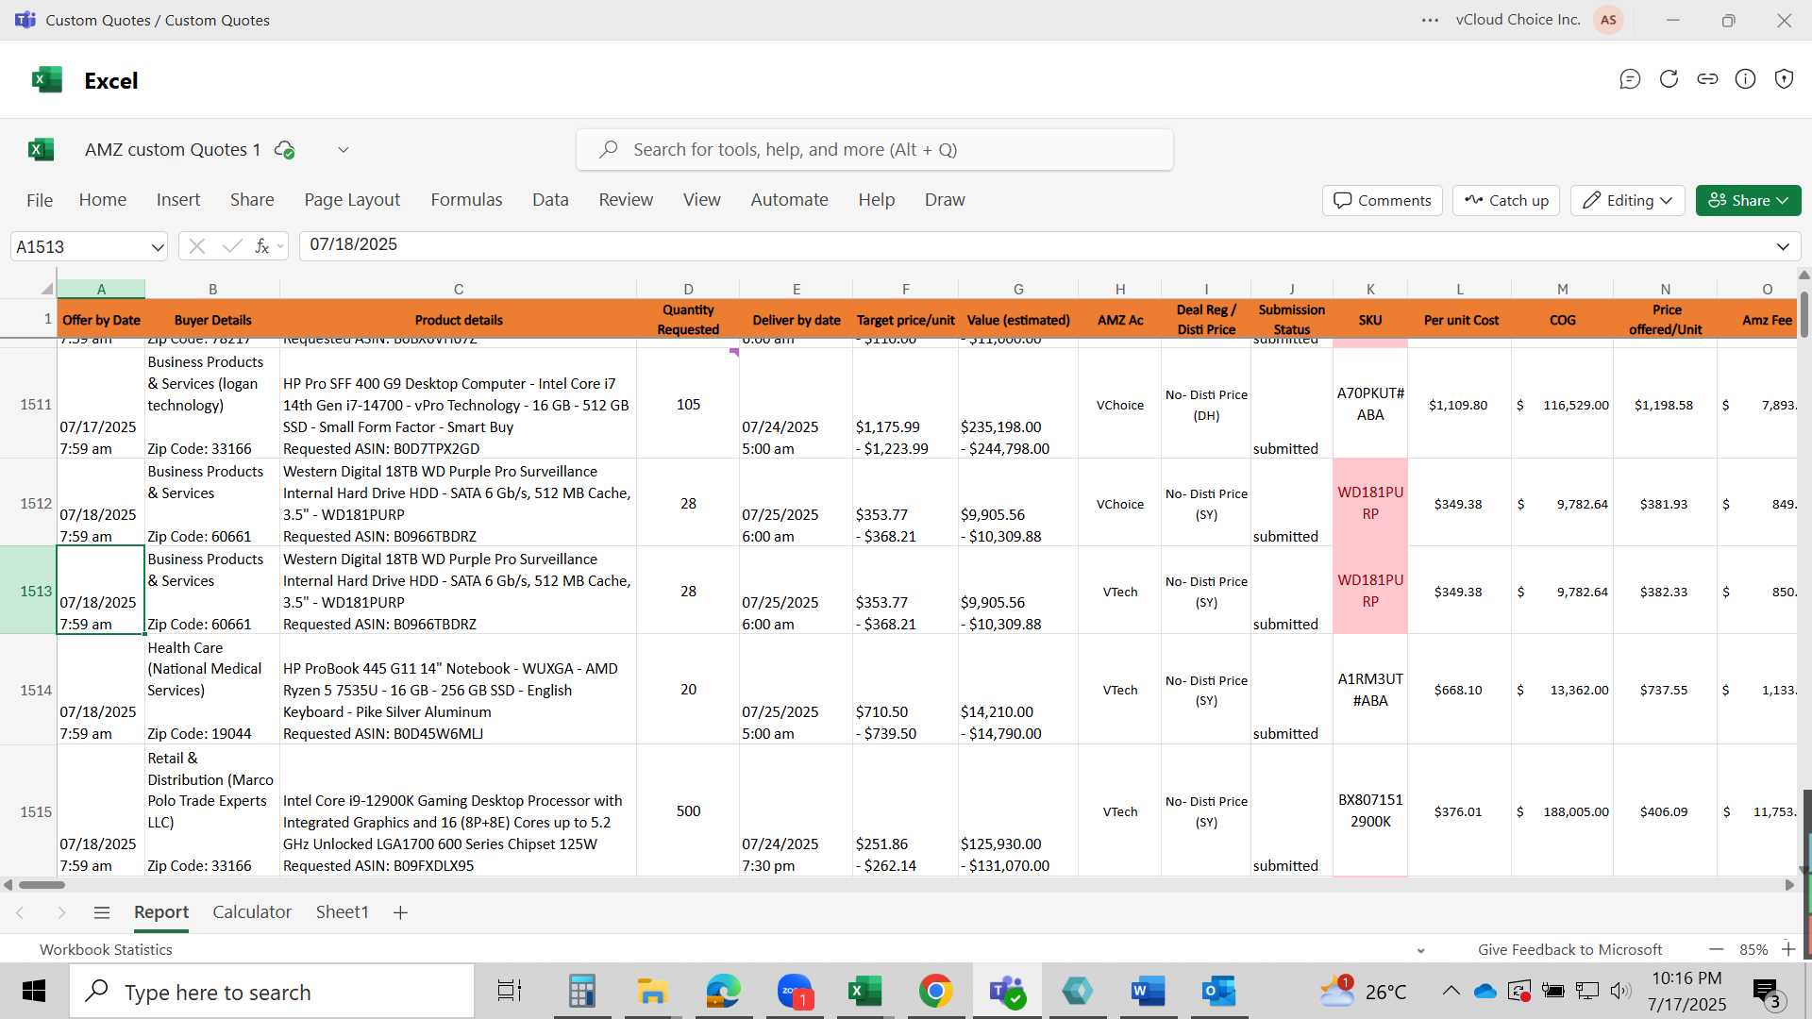Zoom out with the minus icon
Screen dimensions: 1812x1019
click(1717, 949)
